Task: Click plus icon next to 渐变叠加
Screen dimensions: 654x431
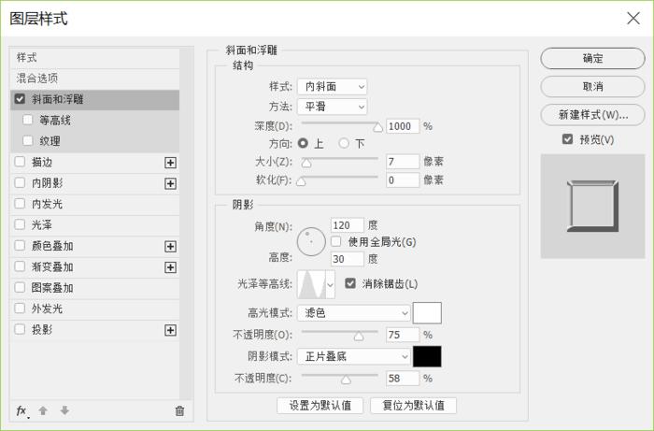Action: tap(170, 267)
